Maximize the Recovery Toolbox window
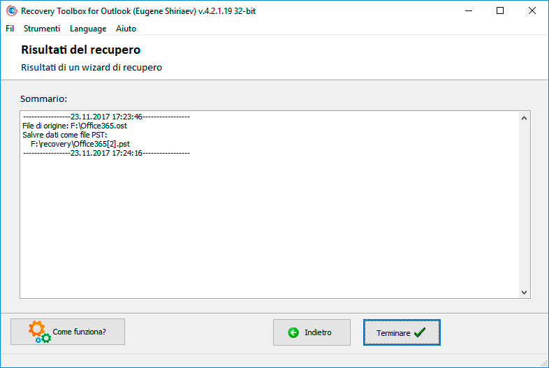Viewport: 549px width, 368px height. click(x=500, y=11)
